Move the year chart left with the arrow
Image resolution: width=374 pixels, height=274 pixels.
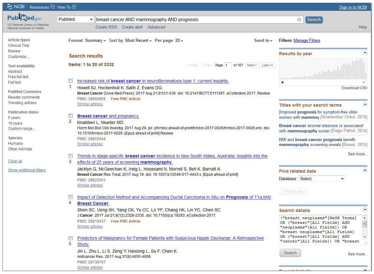tap(282, 82)
